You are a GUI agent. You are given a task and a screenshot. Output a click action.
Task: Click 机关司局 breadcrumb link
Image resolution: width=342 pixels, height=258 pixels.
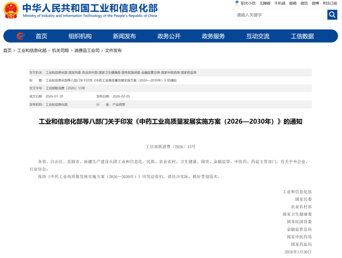tap(60, 51)
